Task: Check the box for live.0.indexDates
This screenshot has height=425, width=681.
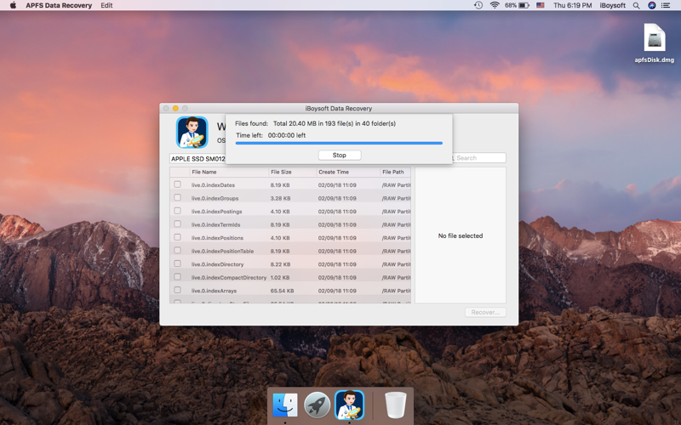Action: (177, 184)
